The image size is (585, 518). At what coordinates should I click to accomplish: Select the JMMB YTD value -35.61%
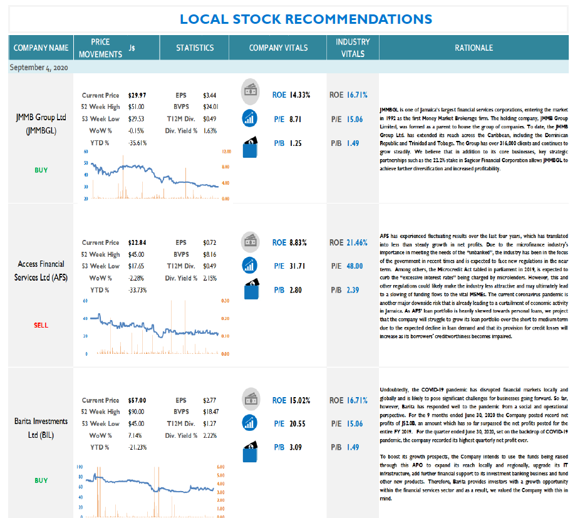click(x=137, y=143)
